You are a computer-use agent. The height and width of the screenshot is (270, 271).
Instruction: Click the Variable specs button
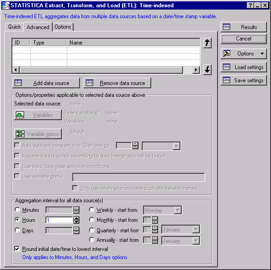pos(38,134)
